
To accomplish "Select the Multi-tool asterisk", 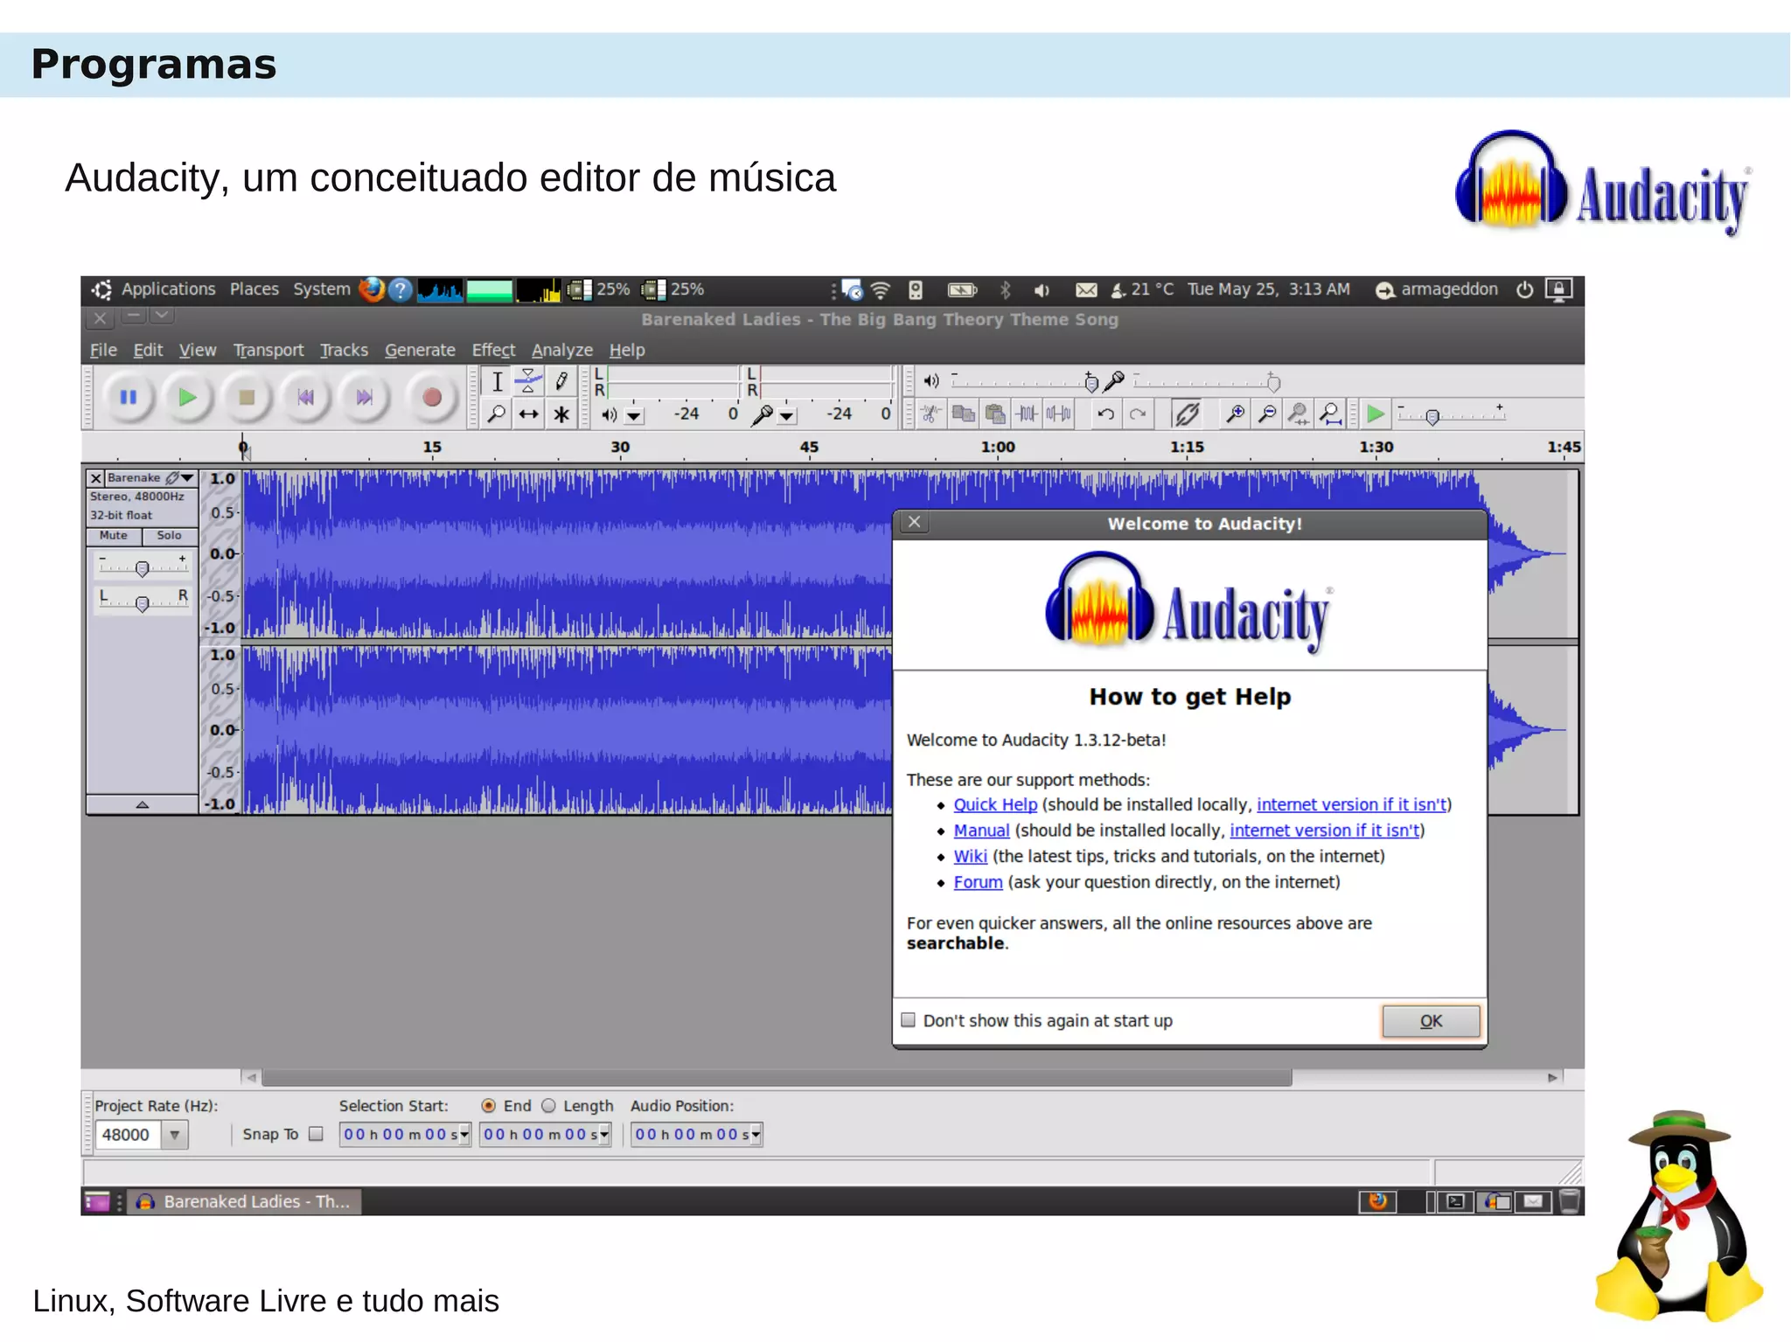I will point(561,414).
